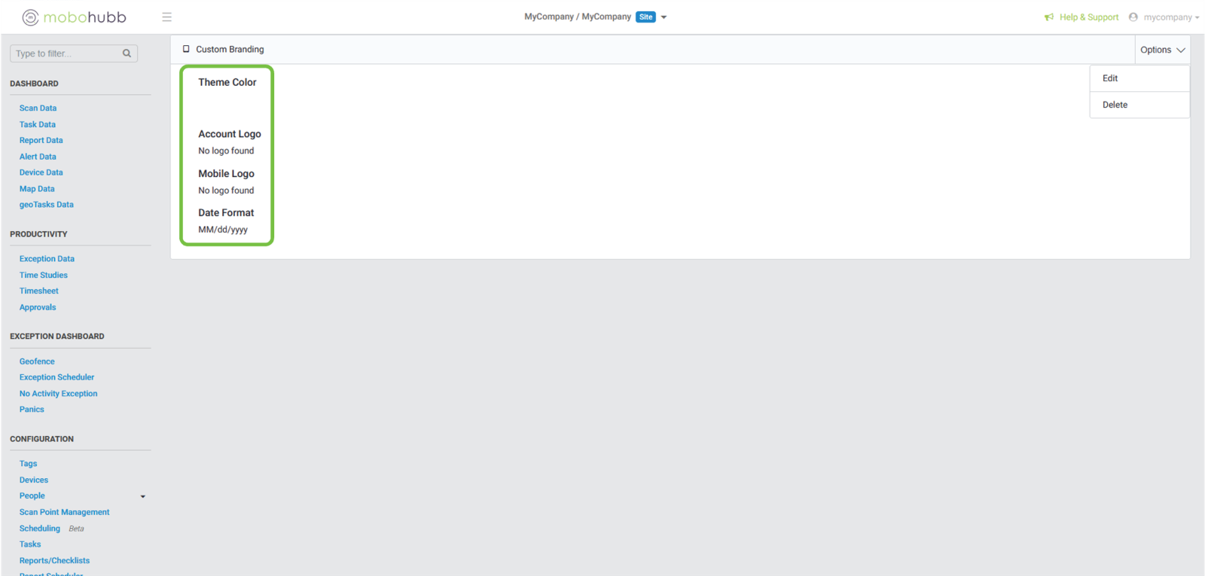
Task: Open the Scan Data link
Action: point(38,108)
